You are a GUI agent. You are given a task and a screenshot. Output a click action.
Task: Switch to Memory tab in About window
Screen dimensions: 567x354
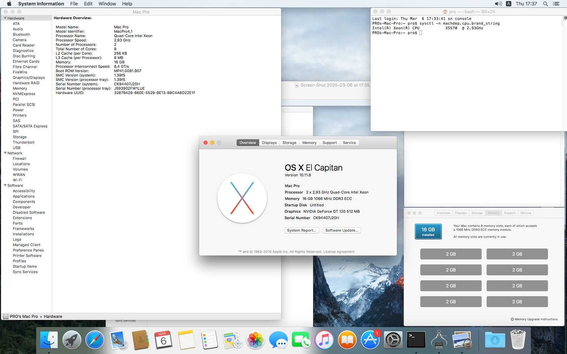point(309,143)
